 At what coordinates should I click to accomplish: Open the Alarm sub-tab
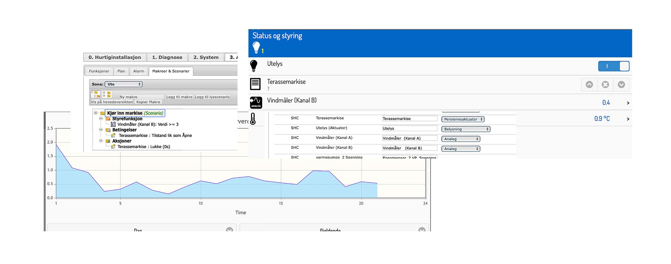tap(139, 71)
